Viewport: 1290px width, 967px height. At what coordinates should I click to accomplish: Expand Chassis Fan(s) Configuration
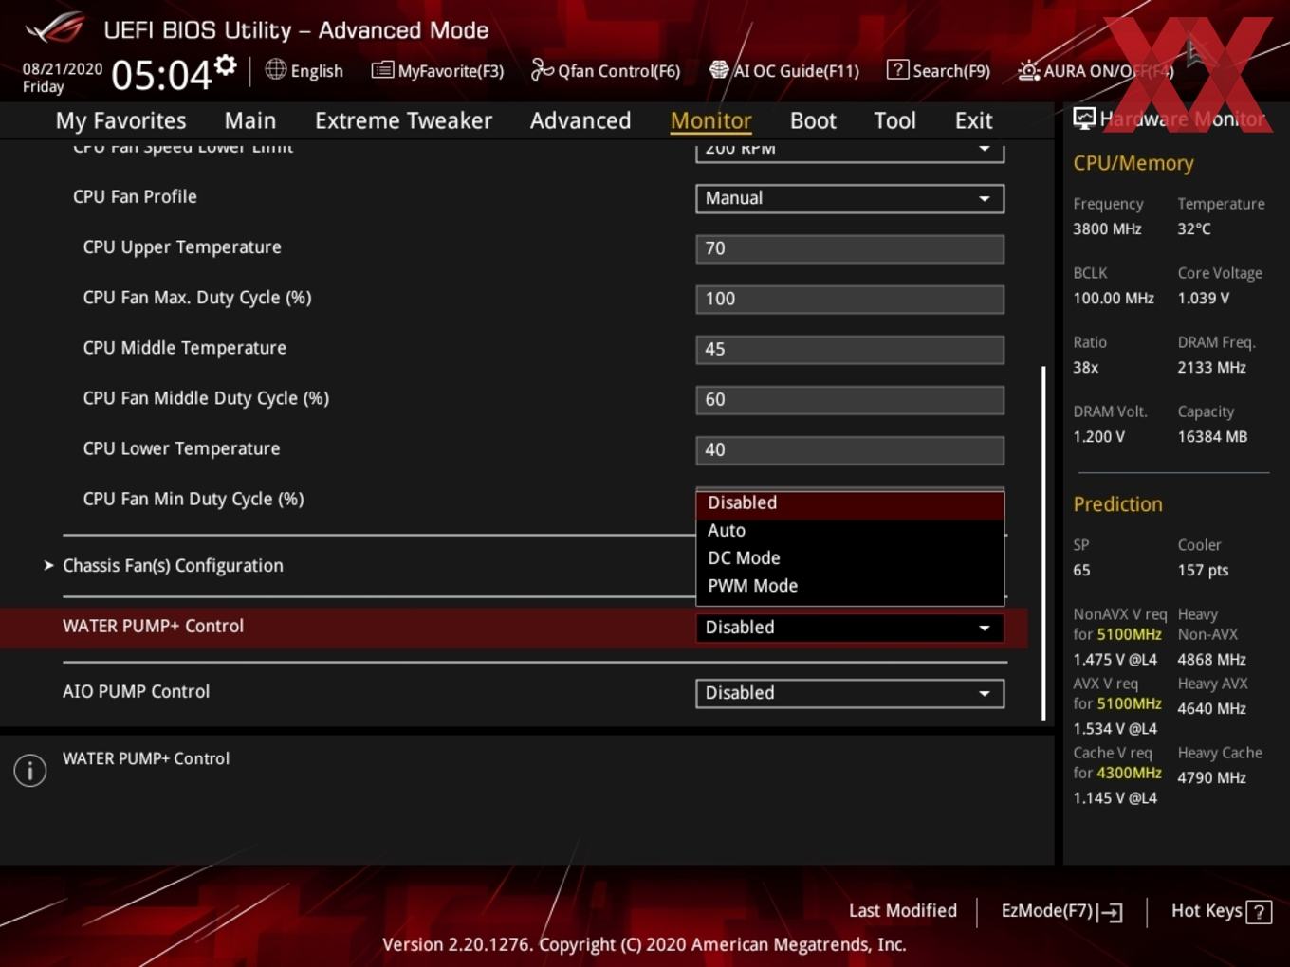click(x=173, y=565)
